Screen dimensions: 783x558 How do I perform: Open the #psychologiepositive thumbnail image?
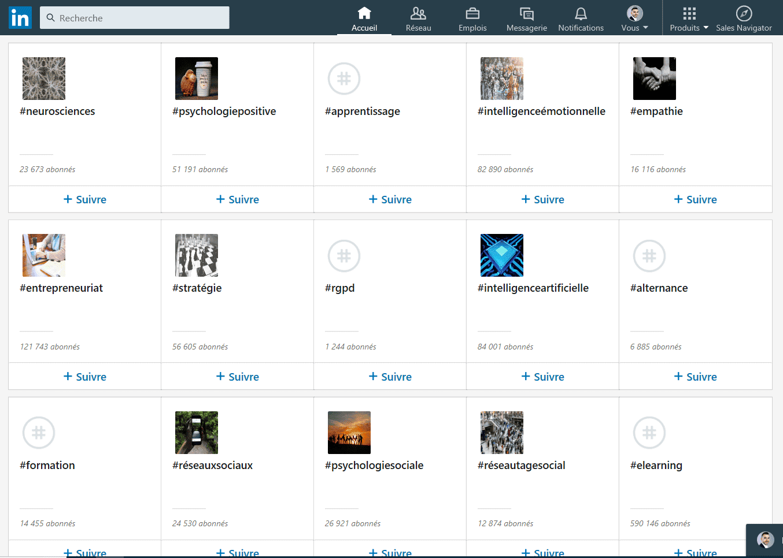pyautogui.click(x=197, y=79)
